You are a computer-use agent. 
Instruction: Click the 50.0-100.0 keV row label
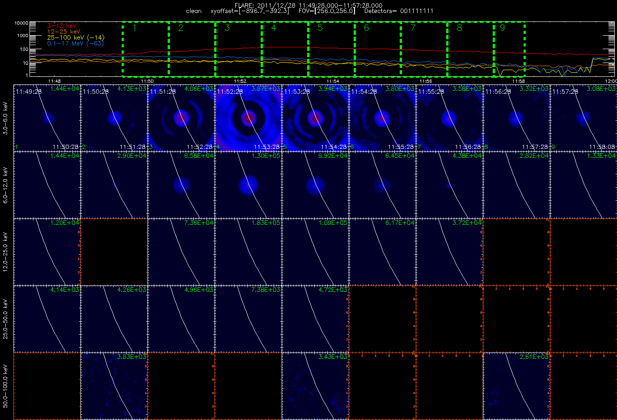[x=5, y=386]
